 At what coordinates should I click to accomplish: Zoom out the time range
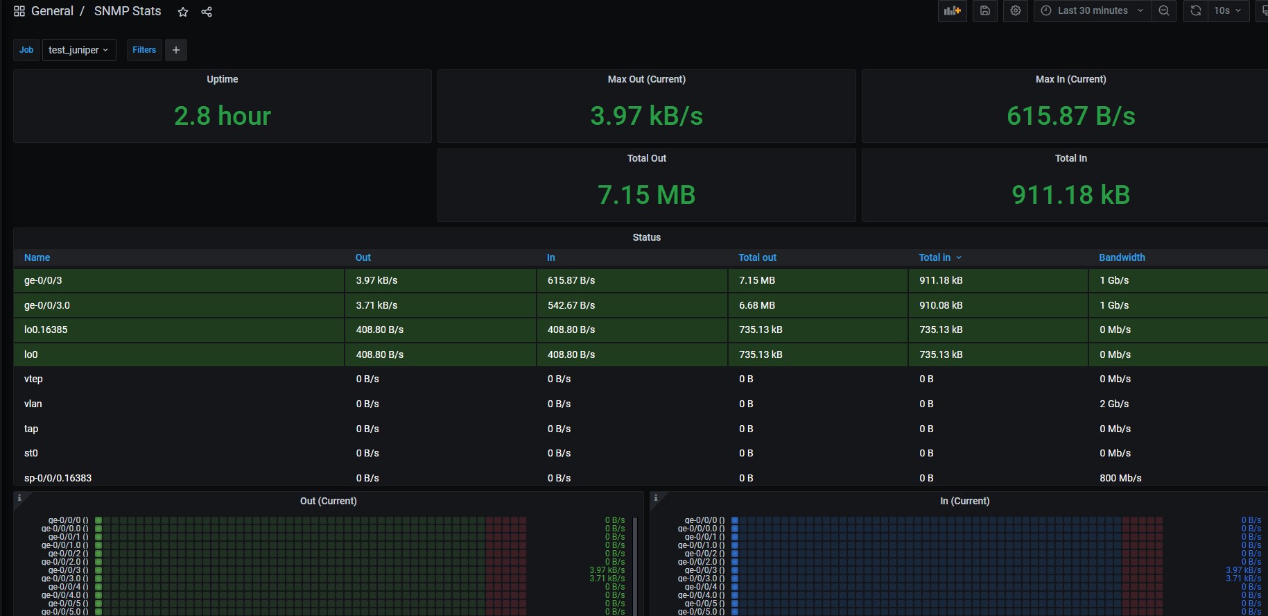tap(1164, 11)
